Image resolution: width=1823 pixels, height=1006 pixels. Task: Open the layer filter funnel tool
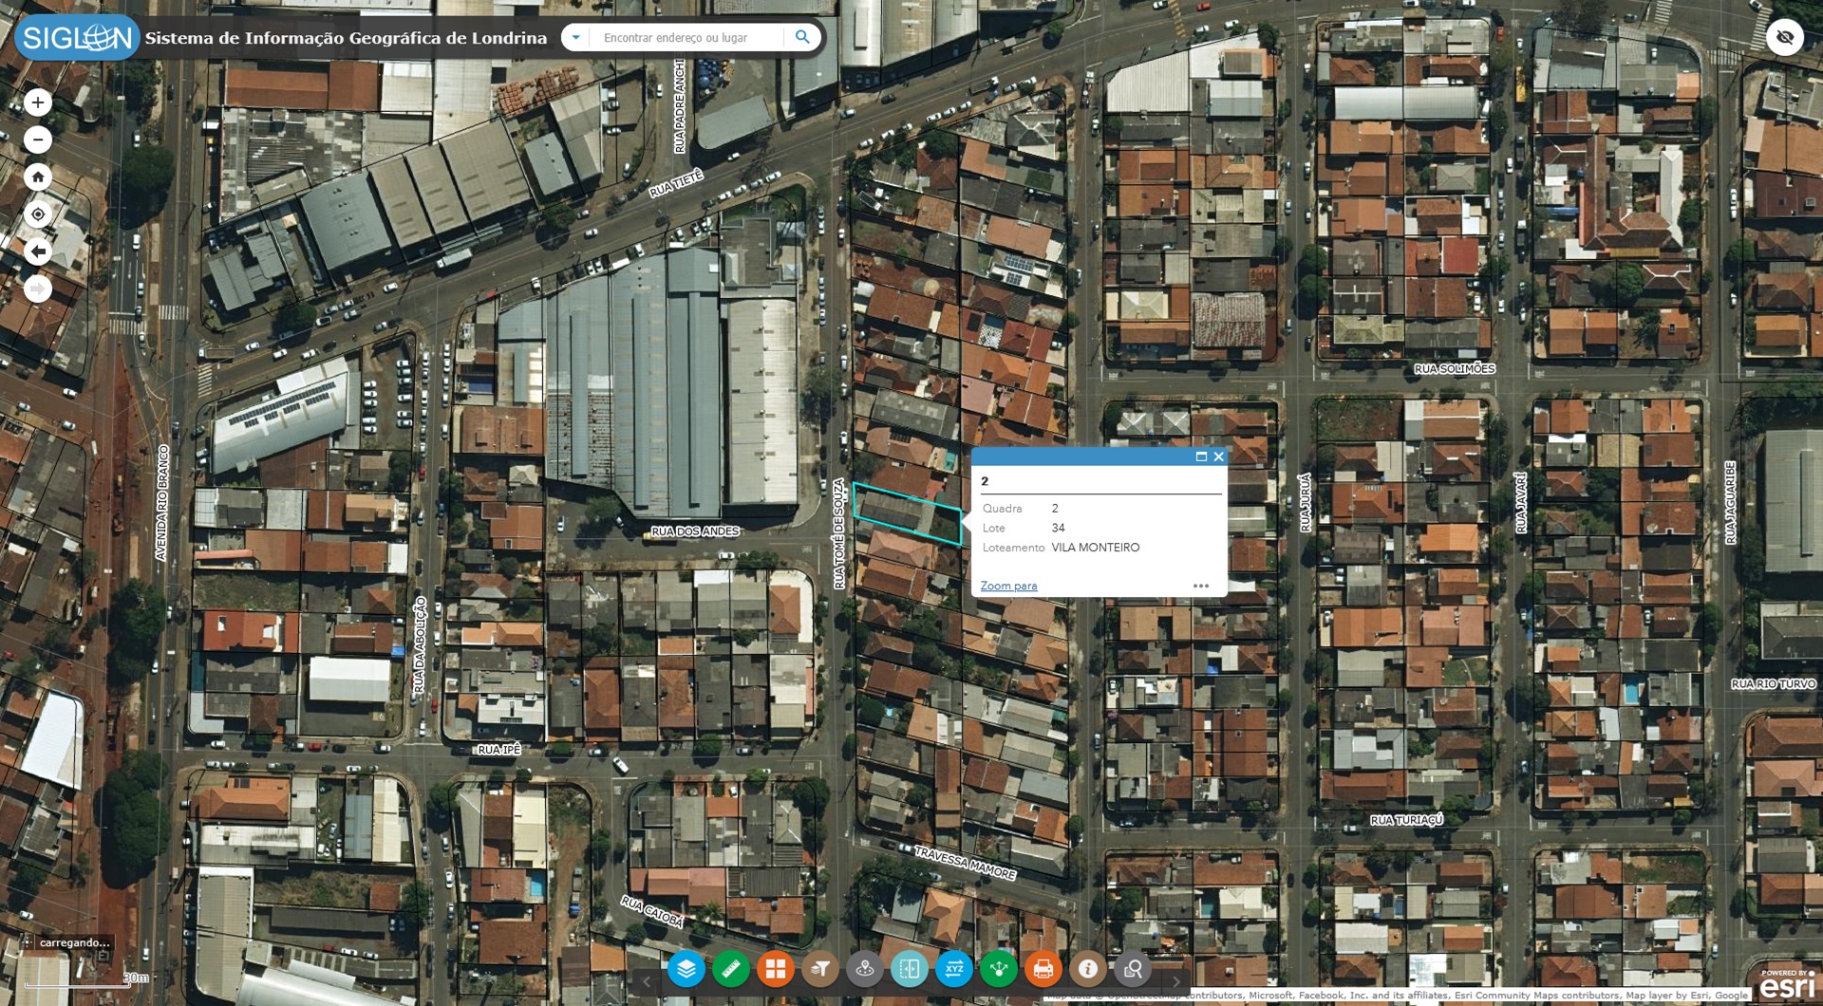pyautogui.click(x=820, y=969)
